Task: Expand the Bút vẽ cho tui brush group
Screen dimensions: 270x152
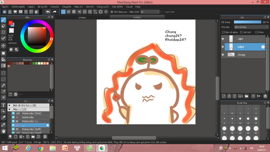Action: [x=9, y=105]
